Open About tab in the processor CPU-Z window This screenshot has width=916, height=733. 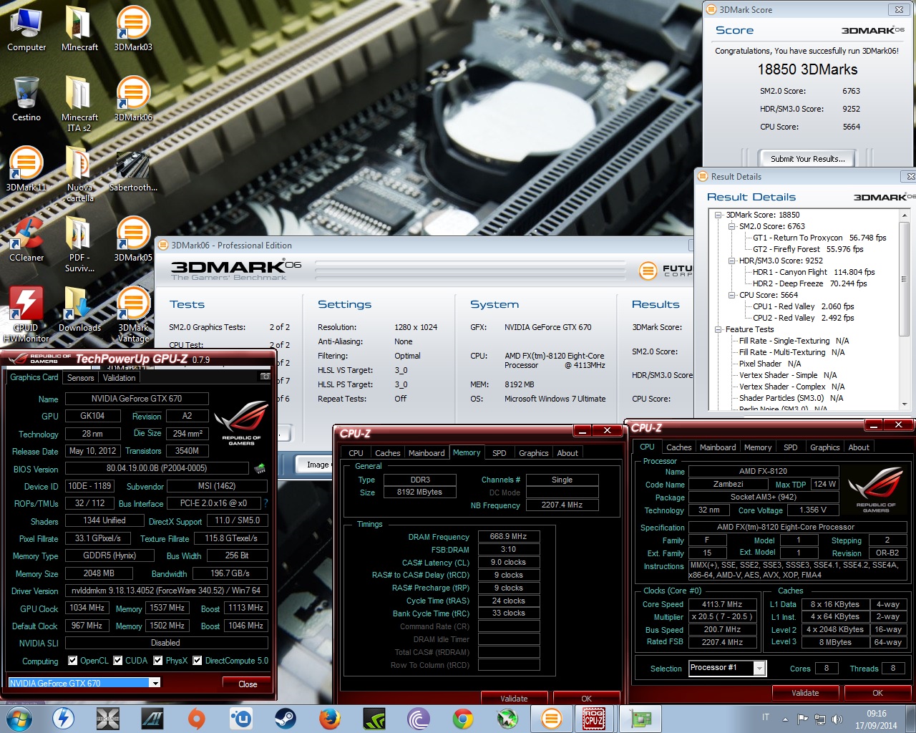pyautogui.click(x=859, y=447)
